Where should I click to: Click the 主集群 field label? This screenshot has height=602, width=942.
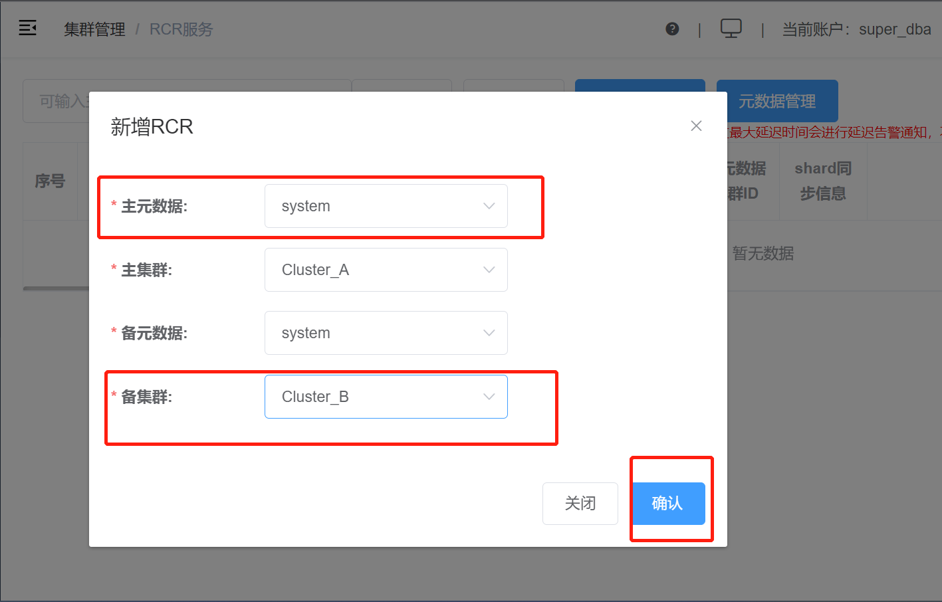pyautogui.click(x=146, y=270)
